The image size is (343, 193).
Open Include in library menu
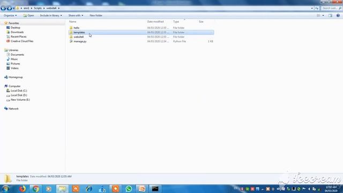tap(51, 16)
